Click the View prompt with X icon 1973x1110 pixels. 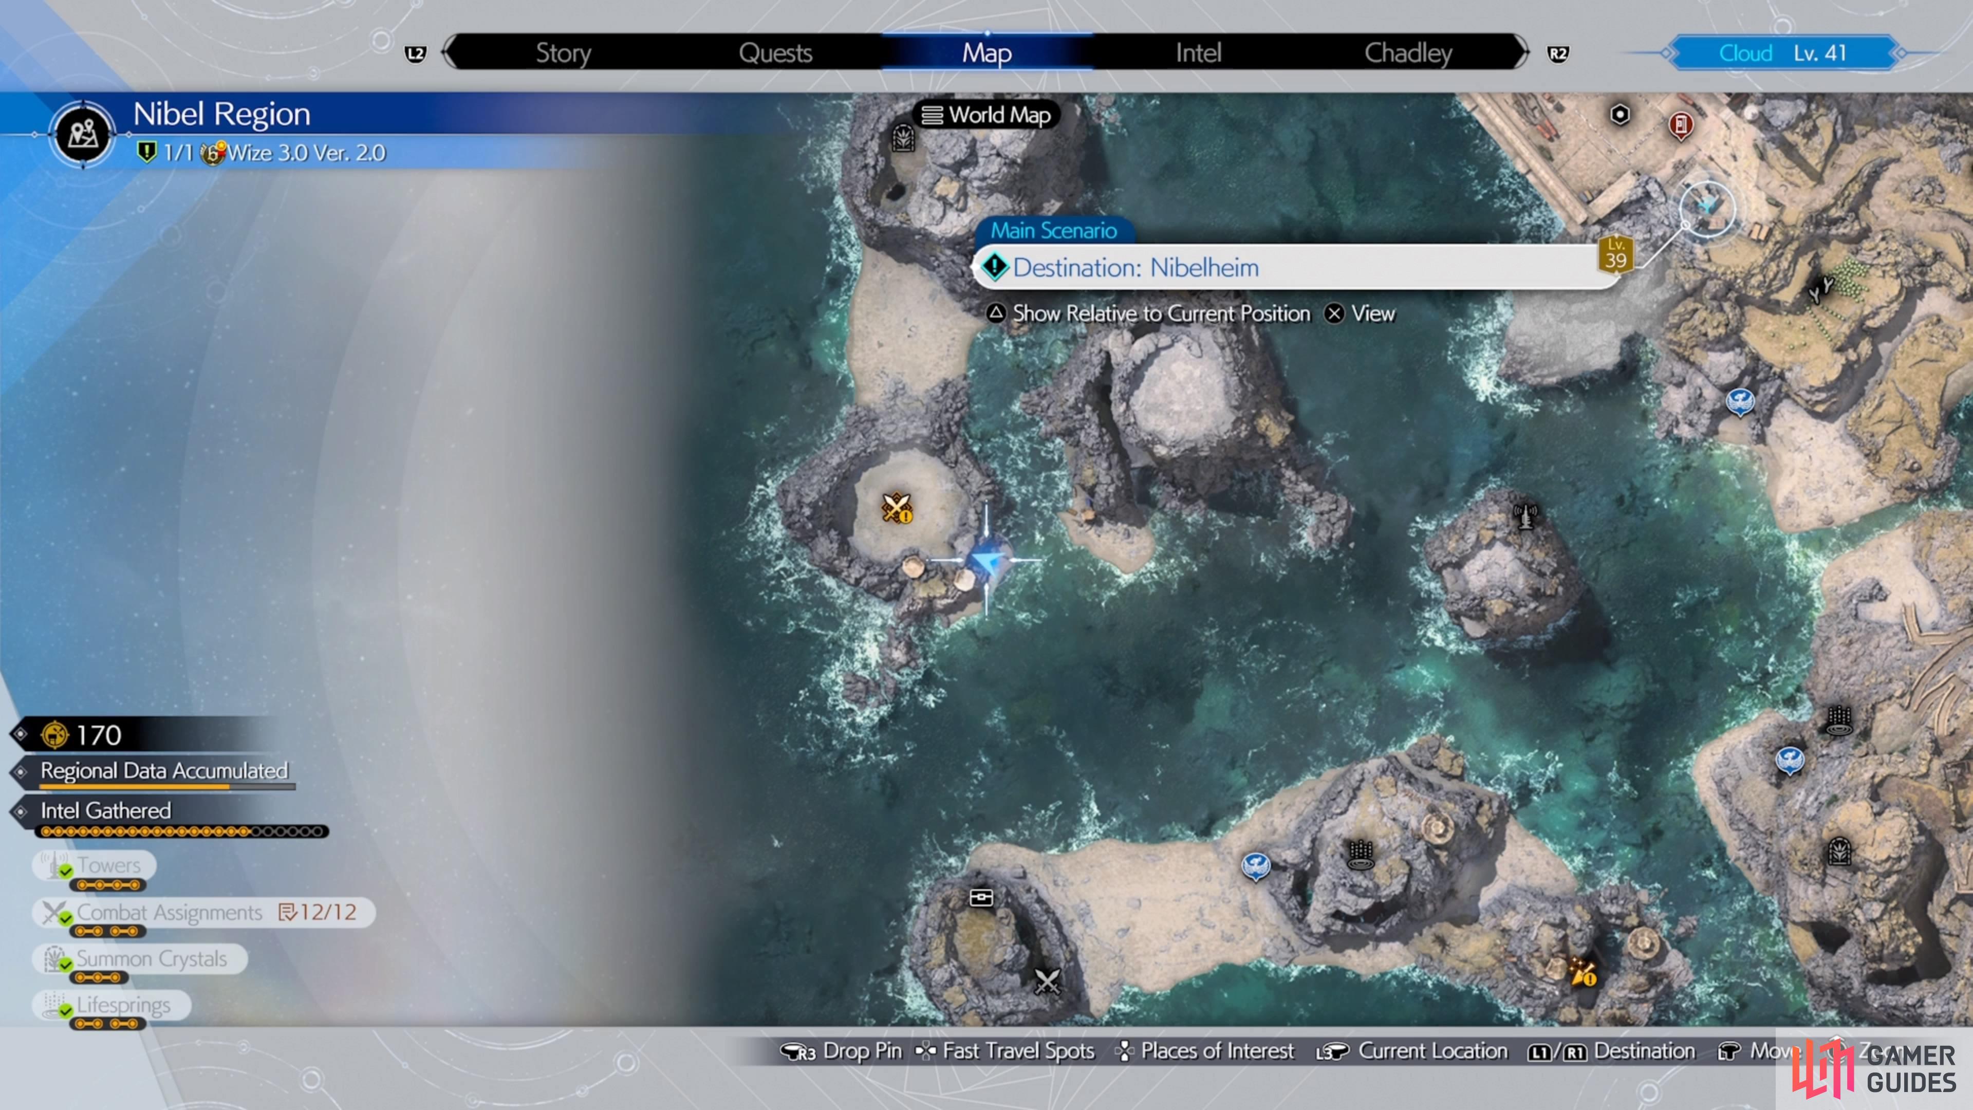pyautogui.click(x=1360, y=313)
